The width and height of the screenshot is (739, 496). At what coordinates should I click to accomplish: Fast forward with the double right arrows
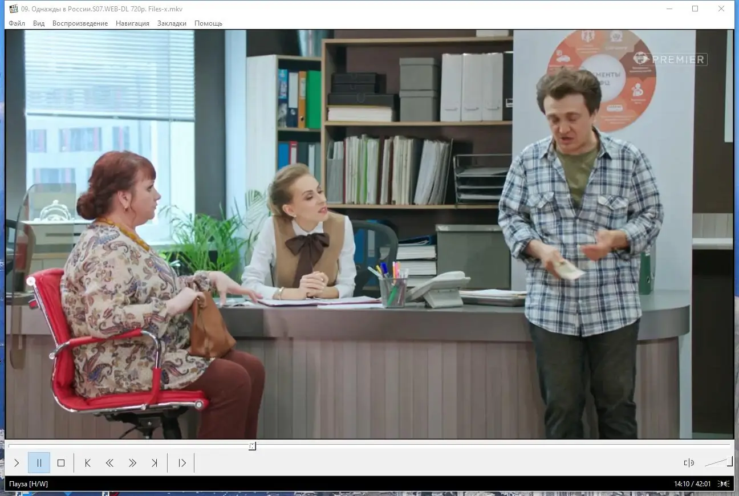click(132, 463)
